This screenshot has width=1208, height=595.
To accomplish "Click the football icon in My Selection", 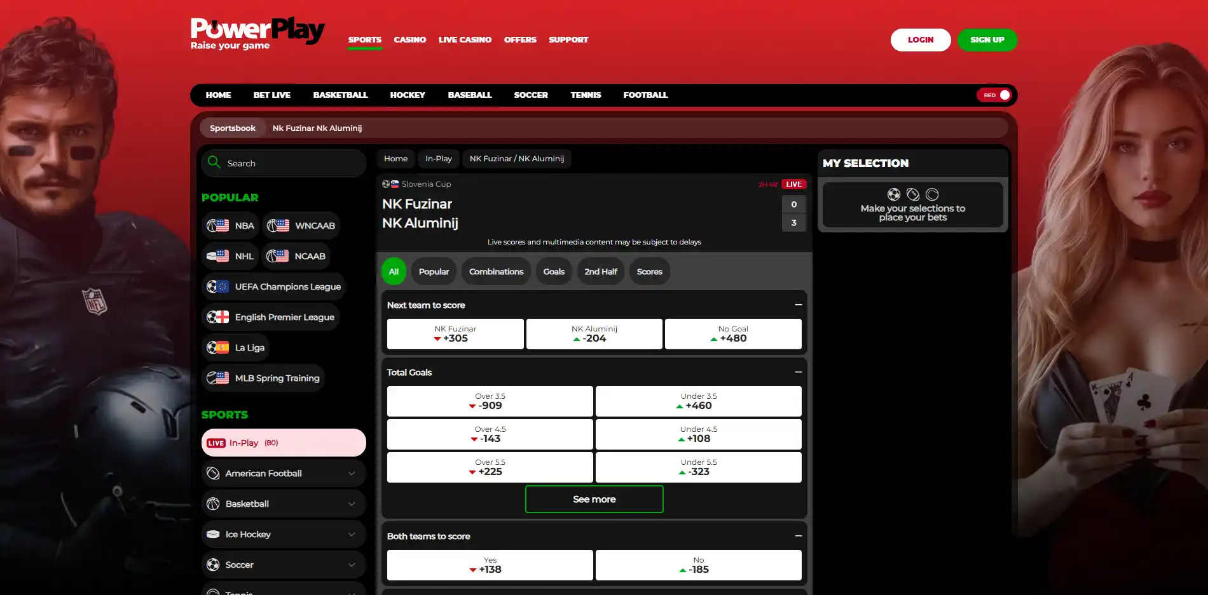I will tap(913, 194).
